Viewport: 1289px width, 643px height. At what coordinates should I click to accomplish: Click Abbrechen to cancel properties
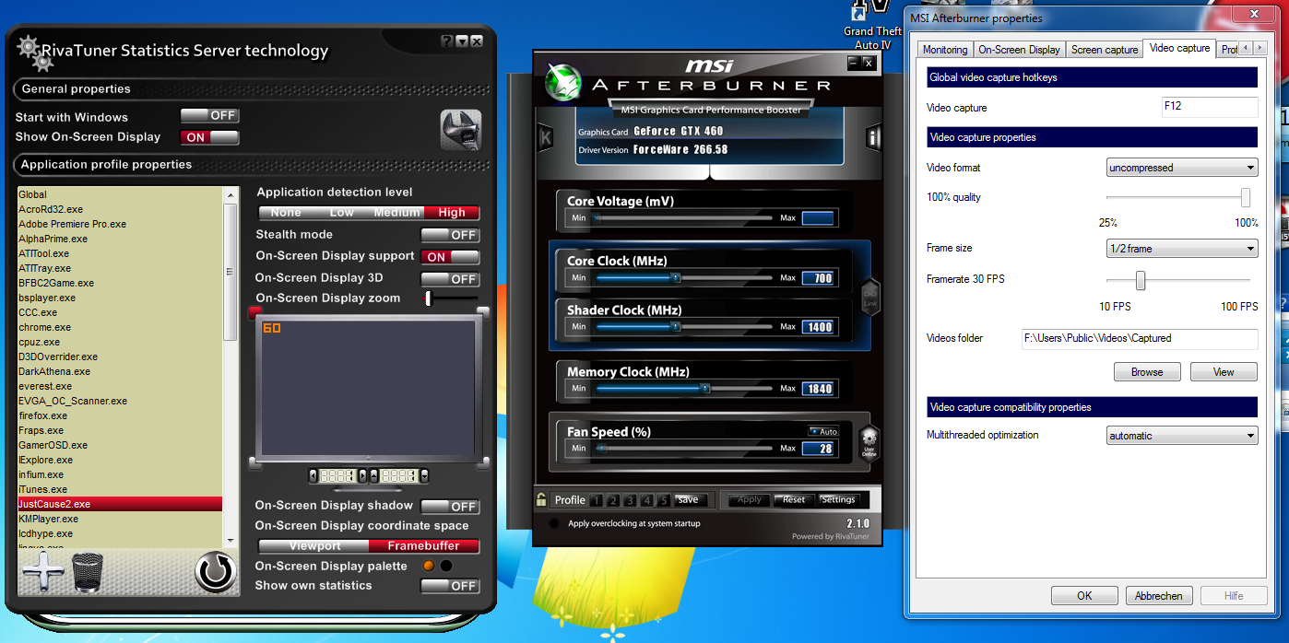(1159, 596)
